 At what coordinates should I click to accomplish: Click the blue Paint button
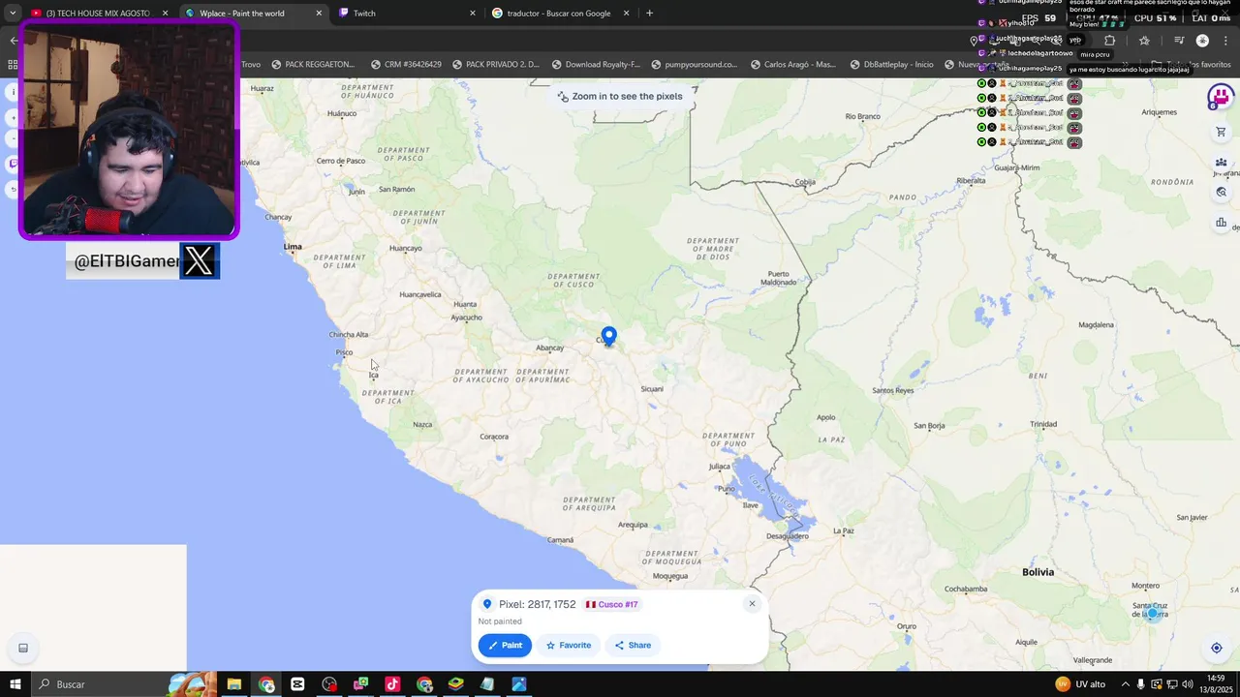coord(505,645)
